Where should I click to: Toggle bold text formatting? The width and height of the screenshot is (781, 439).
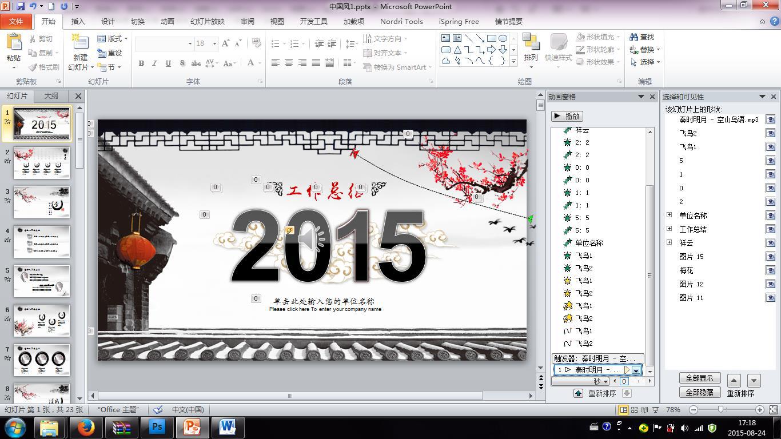coord(141,63)
